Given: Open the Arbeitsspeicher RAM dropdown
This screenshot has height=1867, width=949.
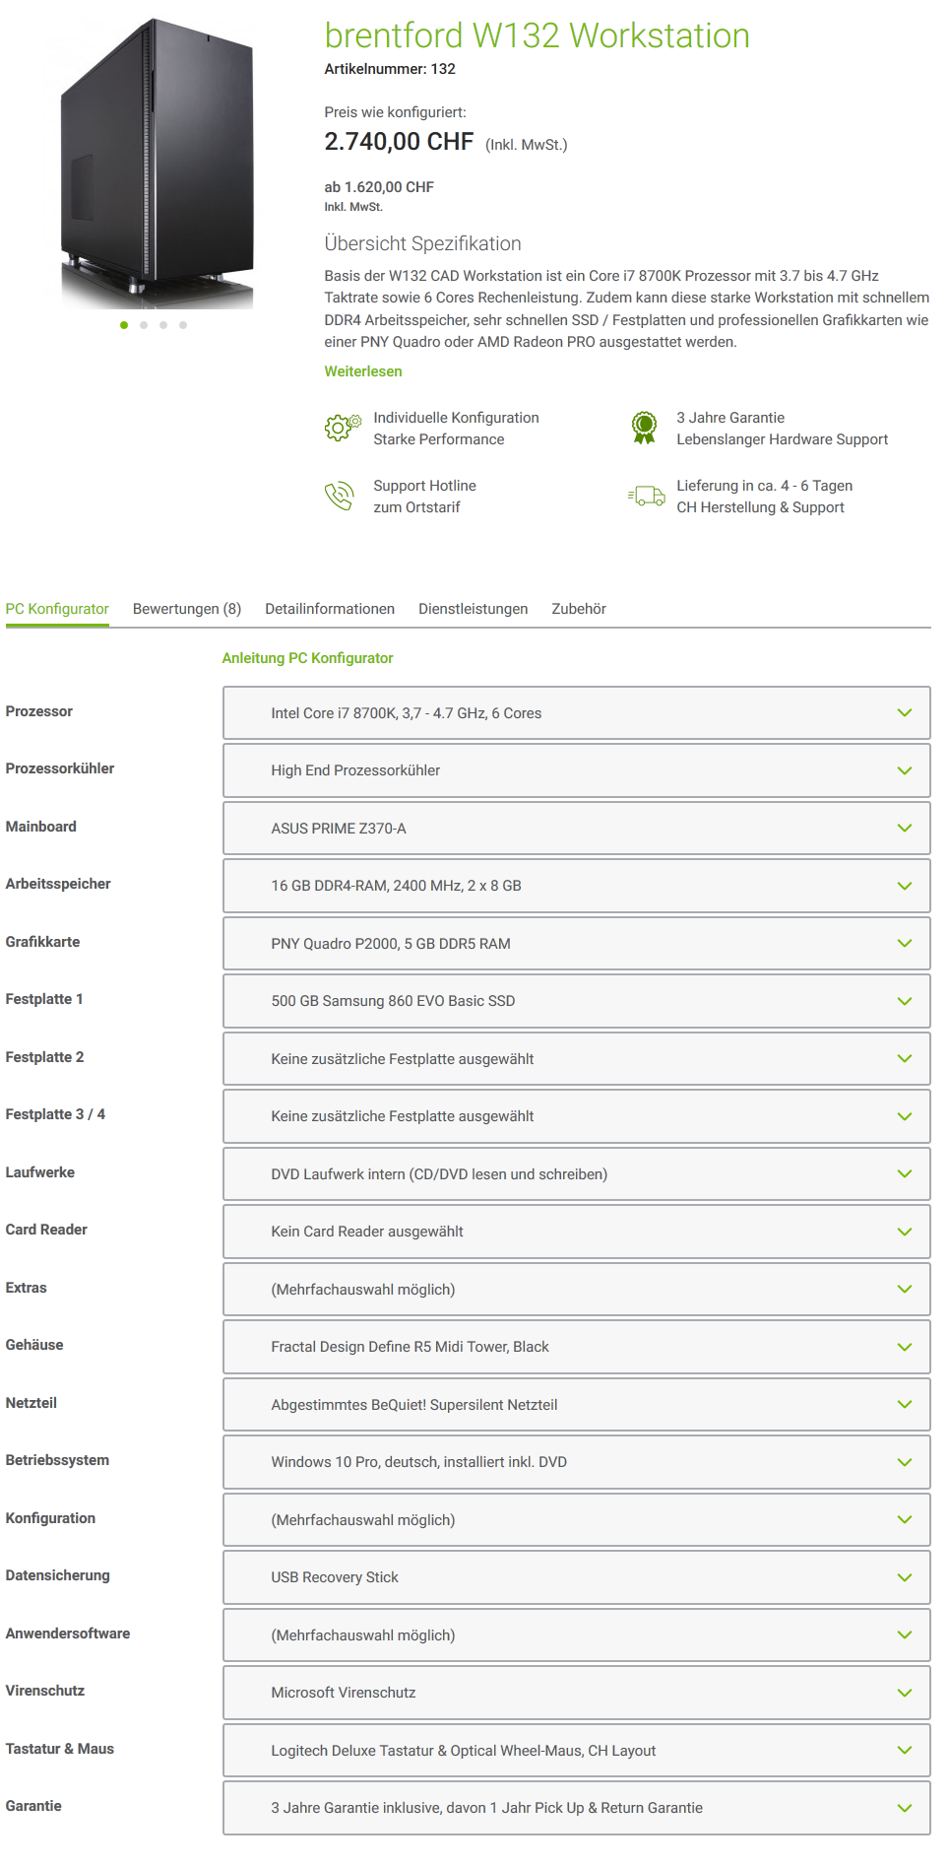Looking at the screenshot, I should (576, 886).
